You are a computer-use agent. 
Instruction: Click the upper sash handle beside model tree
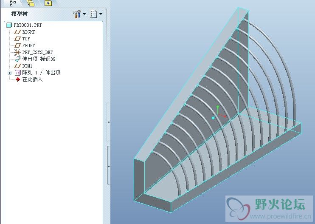(x=108, y=122)
